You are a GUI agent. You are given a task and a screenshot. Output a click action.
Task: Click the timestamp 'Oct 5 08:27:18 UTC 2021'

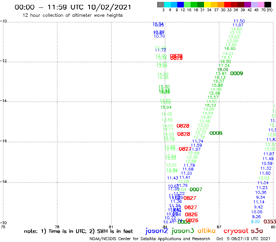(243, 239)
